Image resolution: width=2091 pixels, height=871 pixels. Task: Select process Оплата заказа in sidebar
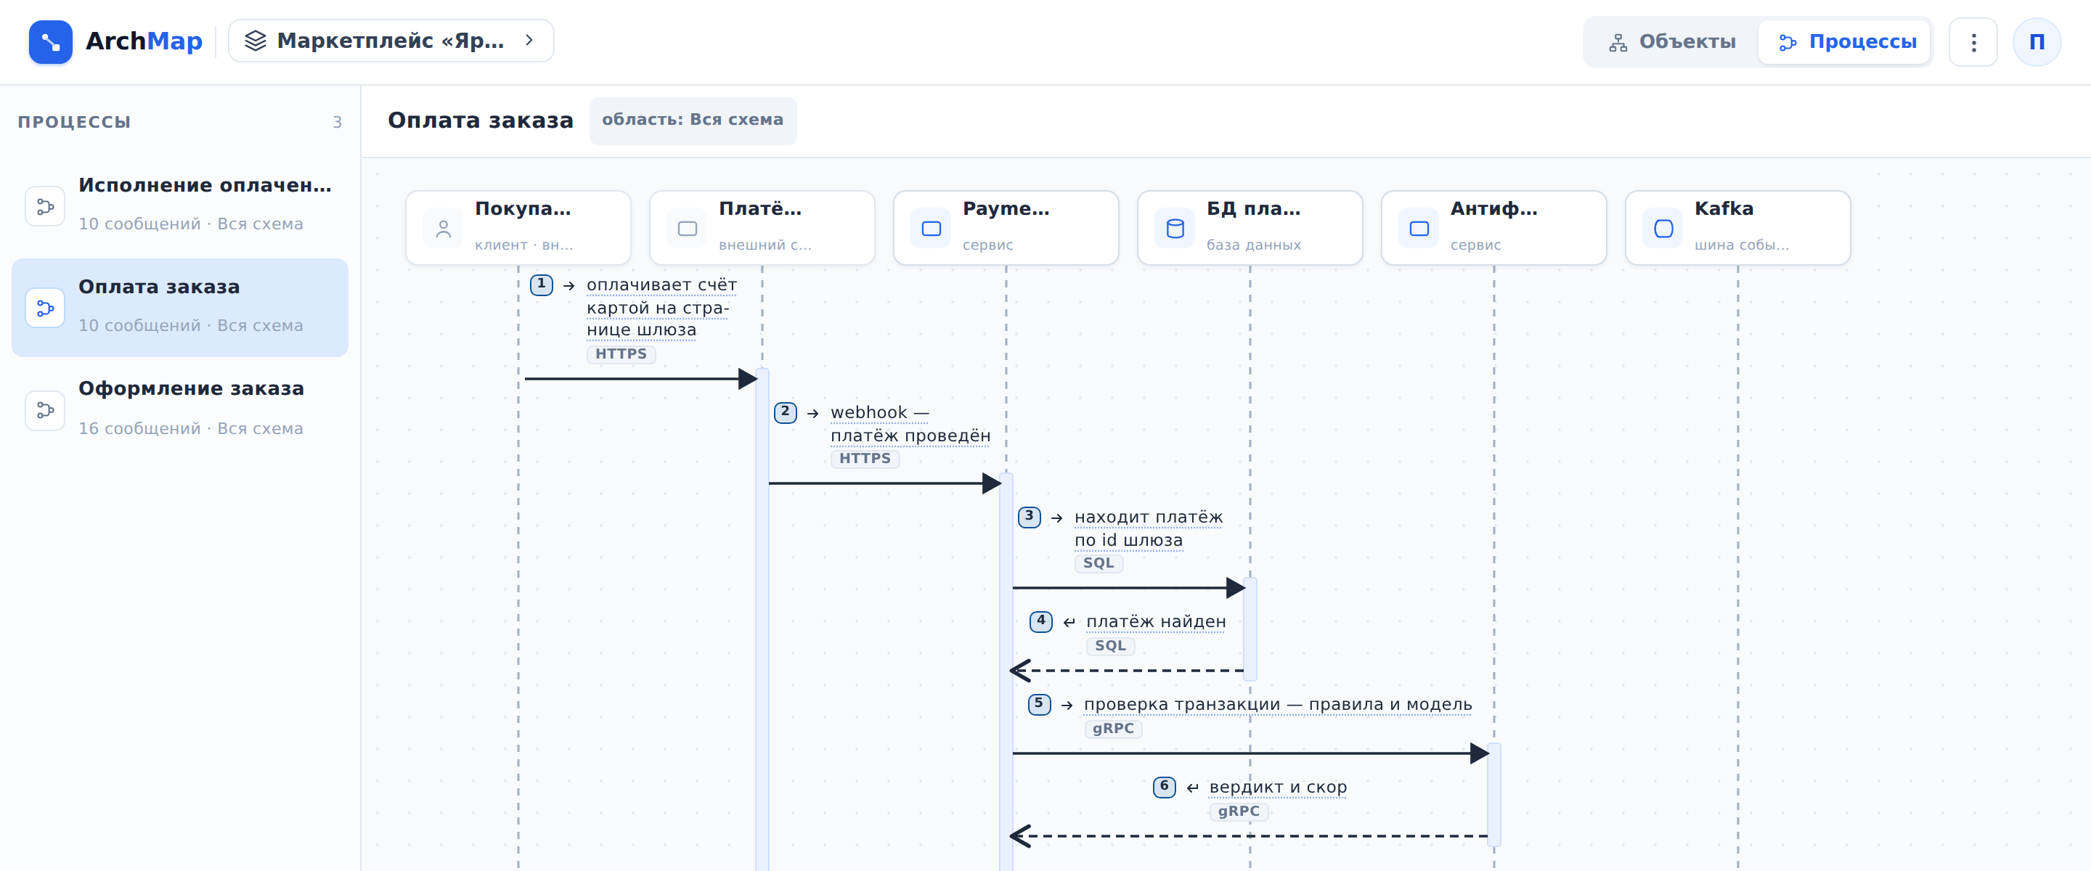point(180,308)
